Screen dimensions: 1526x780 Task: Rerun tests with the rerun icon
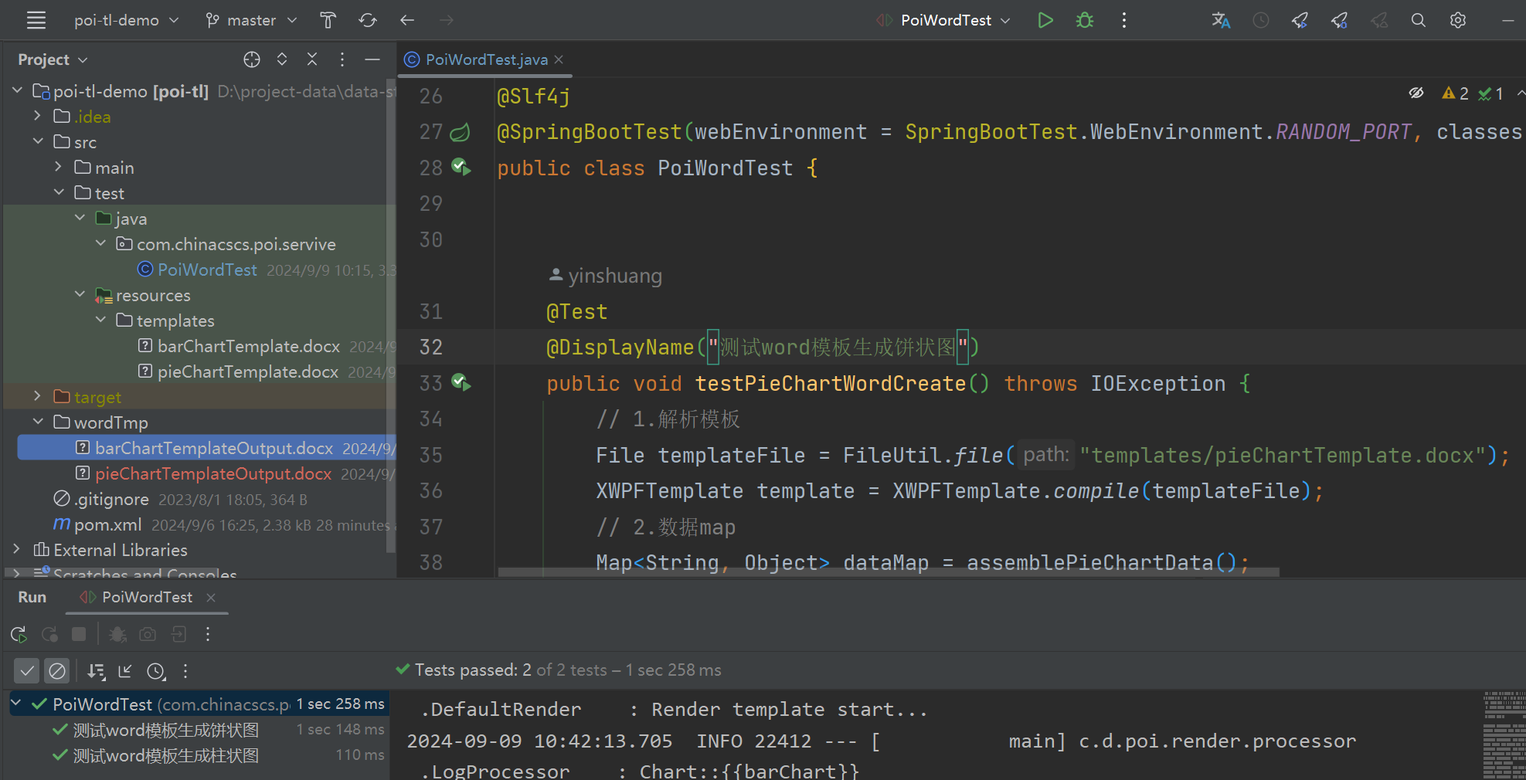point(19,635)
